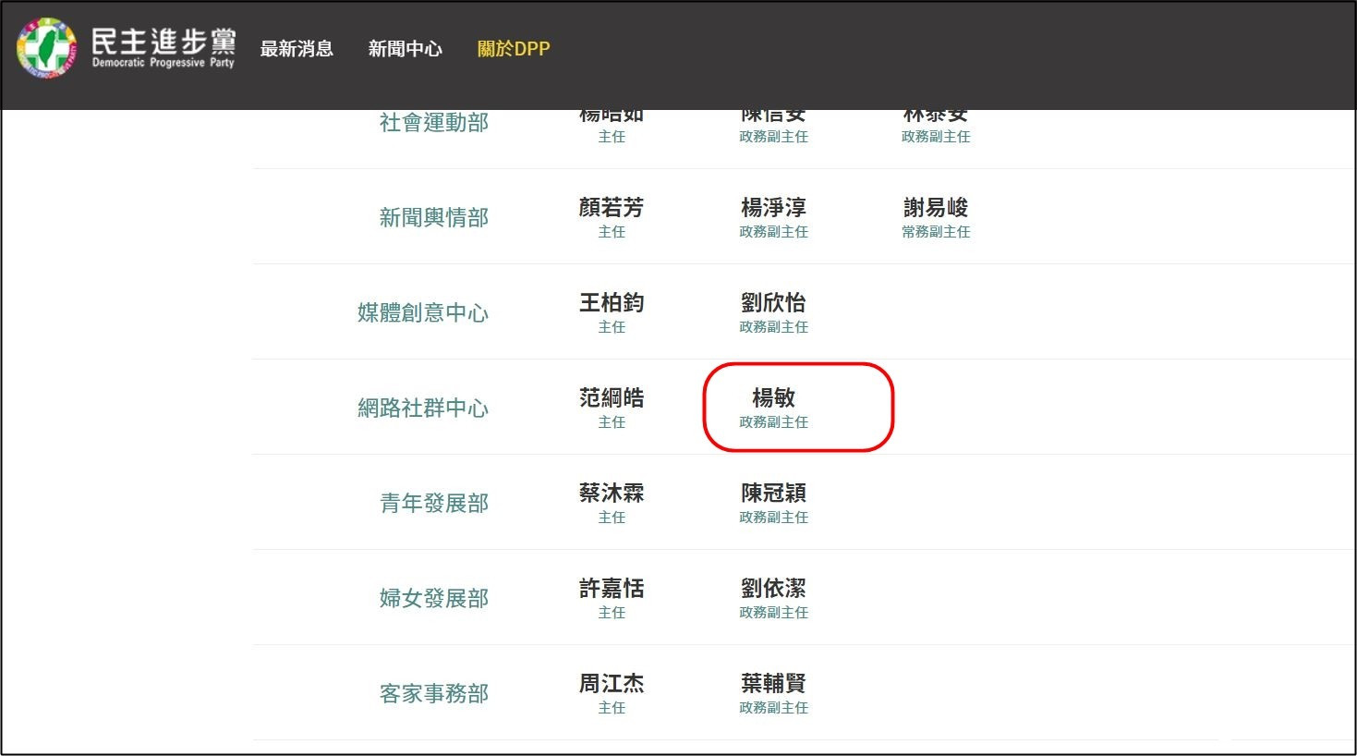Click the name 周江杰
The image size is (1357, 756).
[x=612, y=683]
